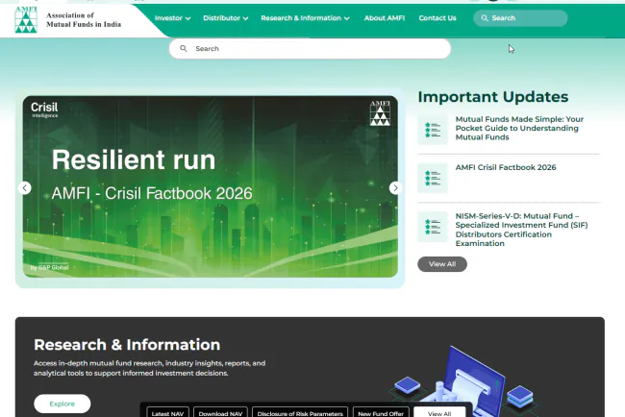Open the Contact Us page
This screenshot has width=625, height=417.
click(437, 18)
